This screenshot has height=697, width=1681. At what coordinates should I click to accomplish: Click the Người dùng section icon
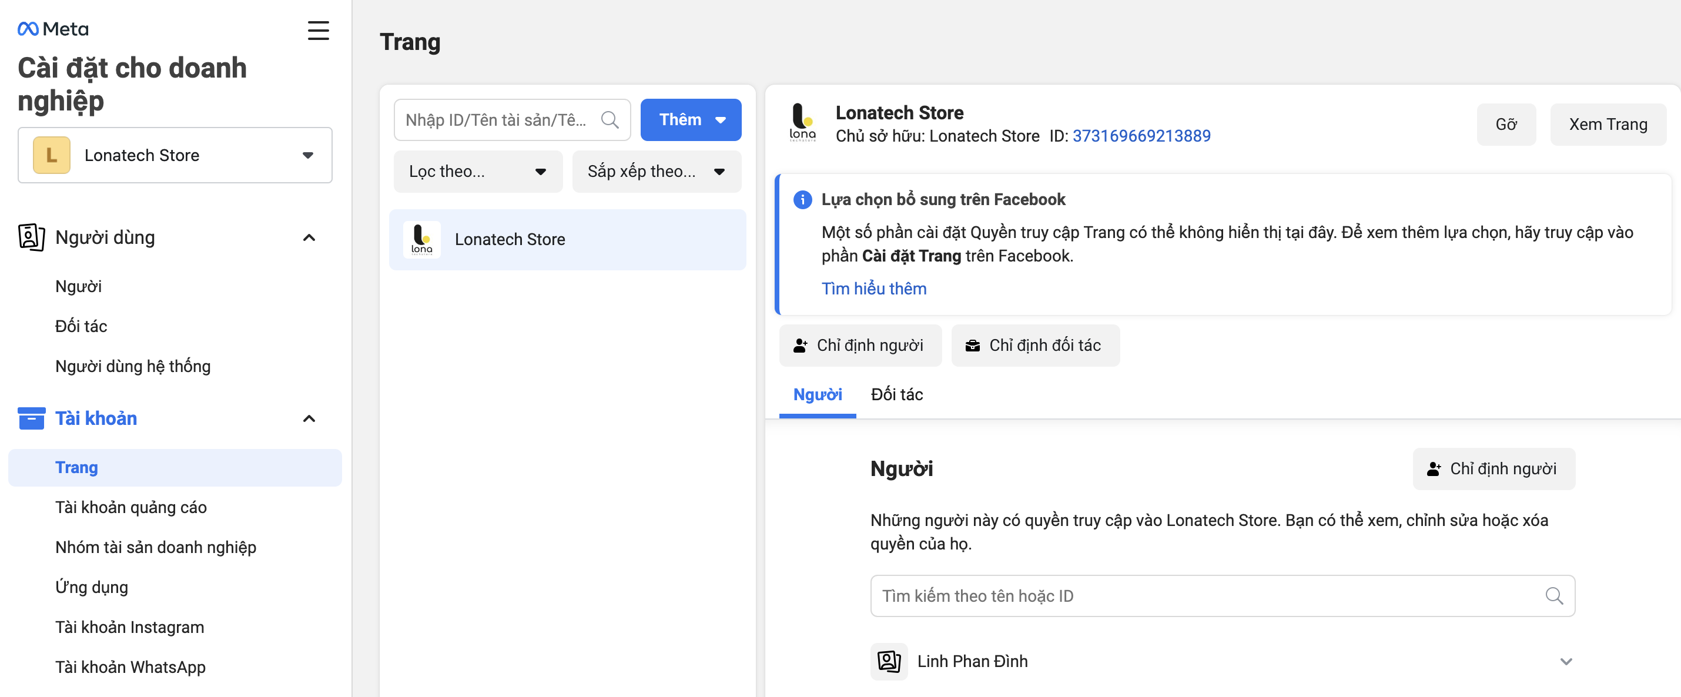pos(30,236)
